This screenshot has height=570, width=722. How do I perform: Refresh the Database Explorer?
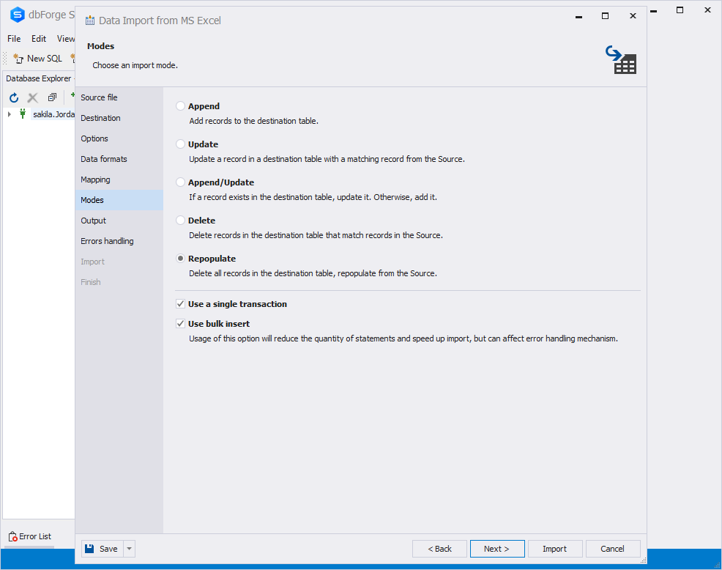click(14, 97)
